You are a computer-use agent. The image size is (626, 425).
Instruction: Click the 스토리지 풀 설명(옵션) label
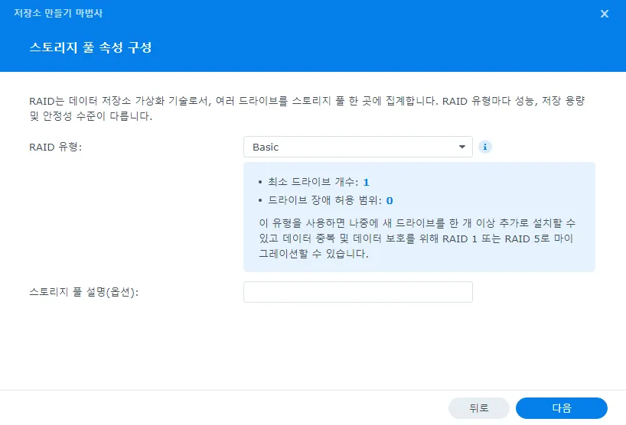(x=83, y=292)
